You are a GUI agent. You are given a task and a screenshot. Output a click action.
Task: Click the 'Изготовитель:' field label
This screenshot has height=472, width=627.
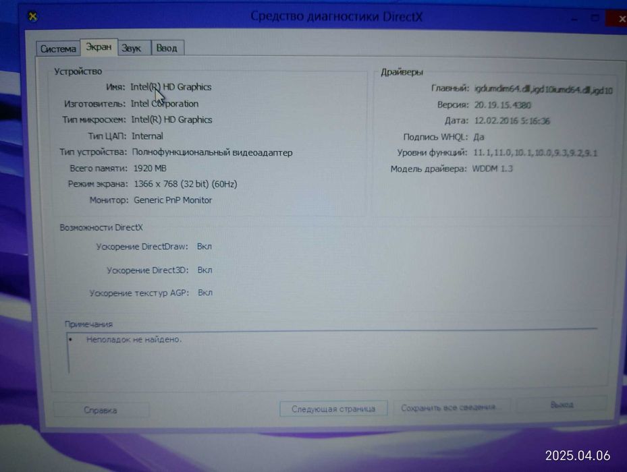(x=94, y=104)
